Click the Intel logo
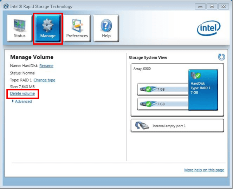The image size is (233, 189). pyautogui.click(x=209, y=28)
